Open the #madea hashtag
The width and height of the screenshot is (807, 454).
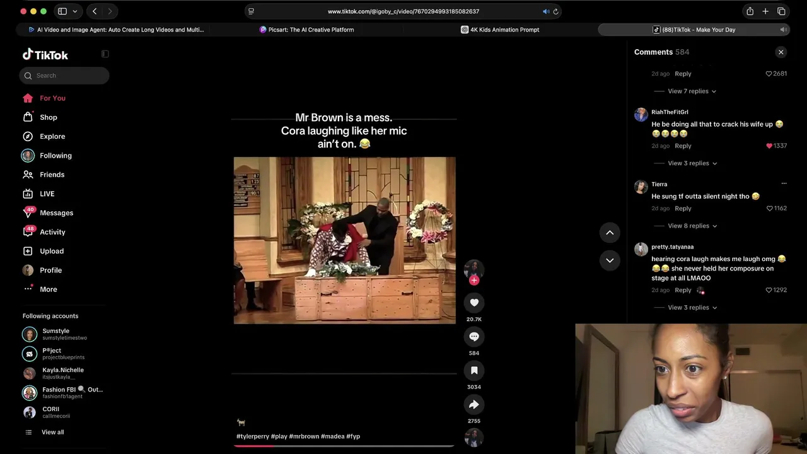click(x=333, y=436)
